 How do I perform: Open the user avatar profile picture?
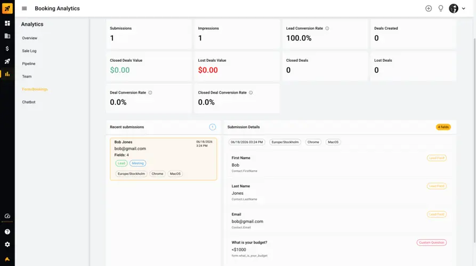click(x=454, y=9)
